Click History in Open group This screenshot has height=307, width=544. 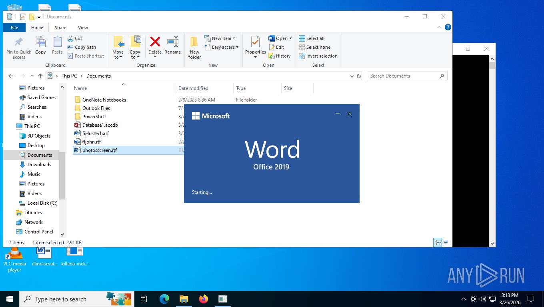[x=280, y=56]
